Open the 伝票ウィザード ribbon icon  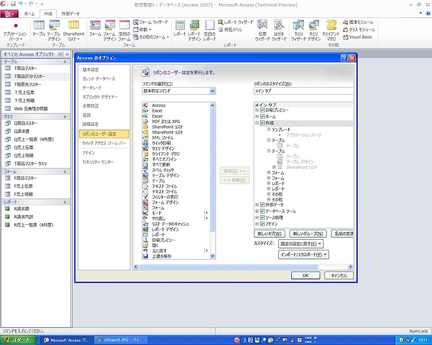(x=262, y=31)
